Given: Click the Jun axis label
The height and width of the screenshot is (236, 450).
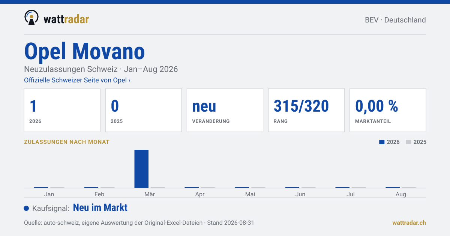Looking at the screenshot, I should pos(300,194).
